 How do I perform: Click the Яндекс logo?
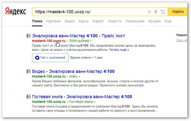click(x=16, y=12)
